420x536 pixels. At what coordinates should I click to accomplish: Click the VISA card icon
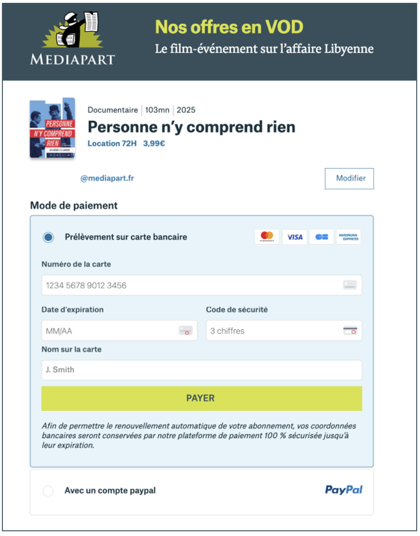pos(295,237)
